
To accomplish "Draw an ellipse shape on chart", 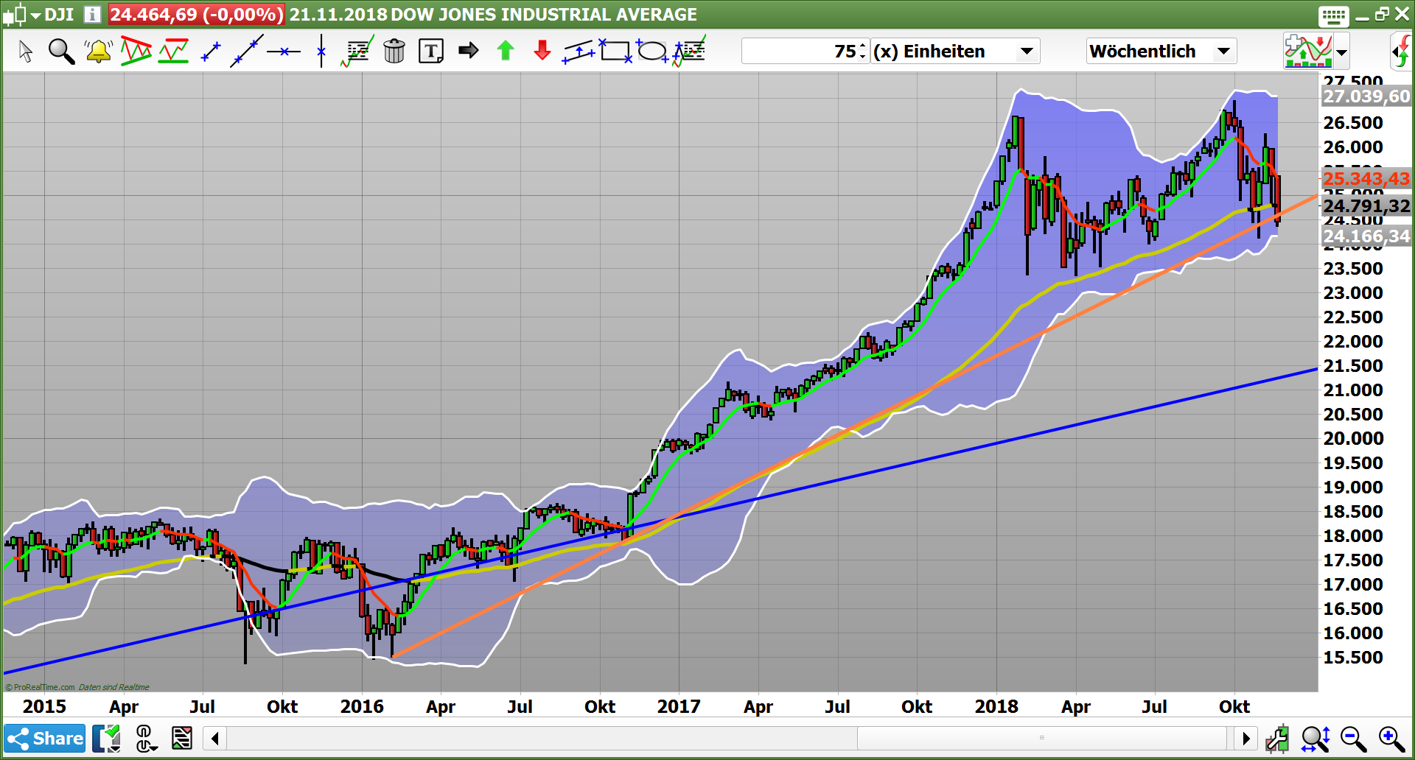I will coord(652,51).
